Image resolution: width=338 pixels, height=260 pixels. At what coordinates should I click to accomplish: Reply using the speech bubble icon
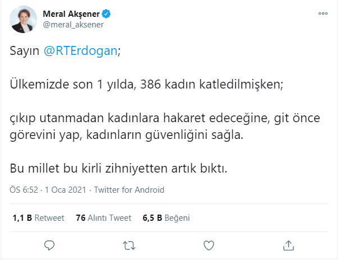[49, 245]
